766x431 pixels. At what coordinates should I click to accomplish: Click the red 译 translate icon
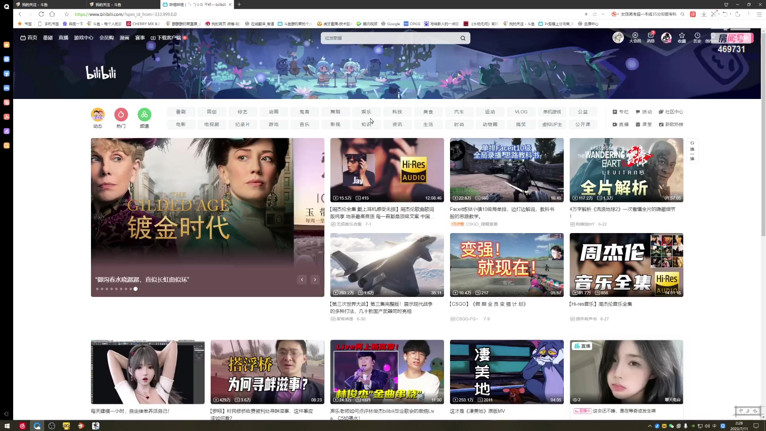[x=693, y=14]
